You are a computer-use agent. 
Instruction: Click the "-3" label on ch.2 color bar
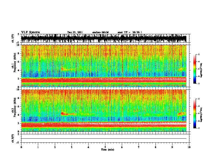click(198, 99)
